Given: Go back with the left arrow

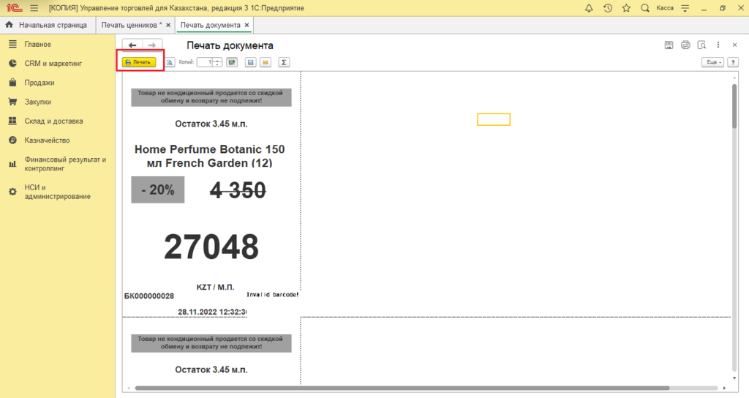Looking at the screenshot, I should pyautogui.click(x=132, y=45).
